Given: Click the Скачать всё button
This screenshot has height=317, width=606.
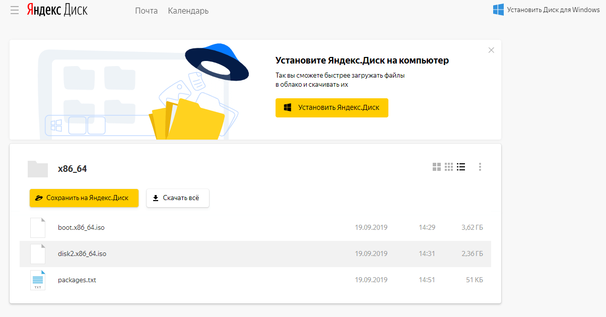Looking at the screenshot, I should click(178, 198).
